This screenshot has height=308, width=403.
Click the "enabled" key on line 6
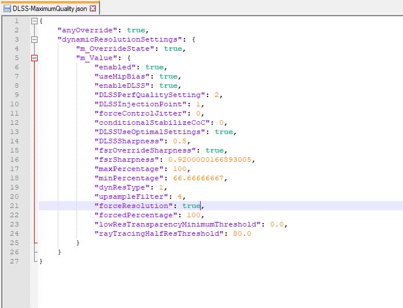click(x=115, y=67)
